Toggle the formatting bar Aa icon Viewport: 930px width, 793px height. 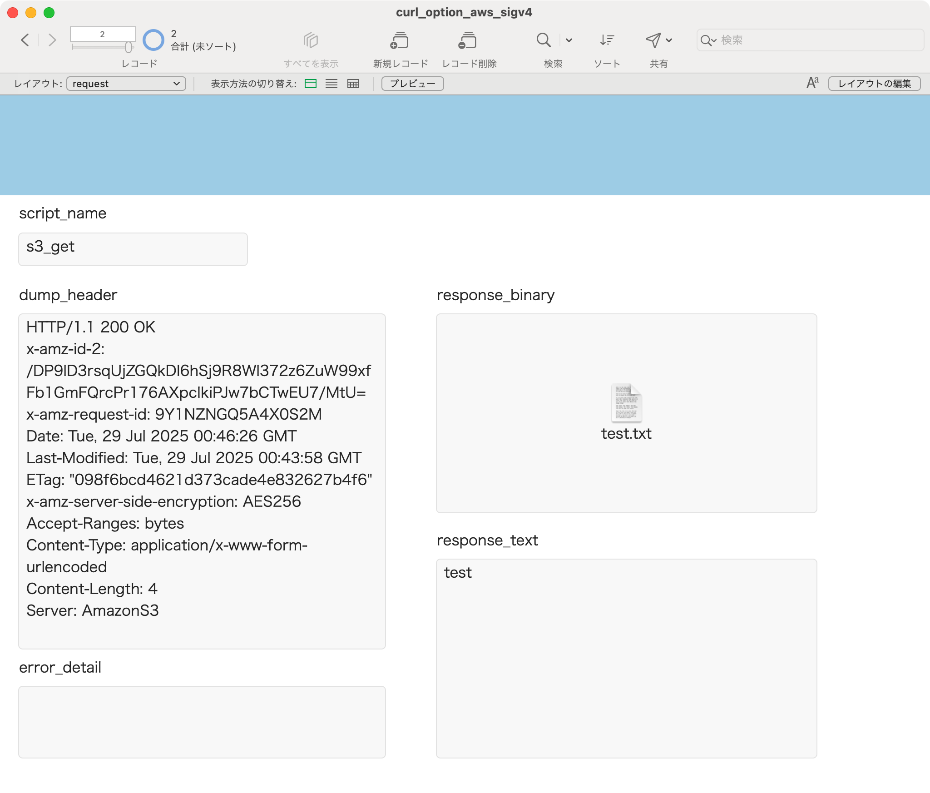pos(812,83)
